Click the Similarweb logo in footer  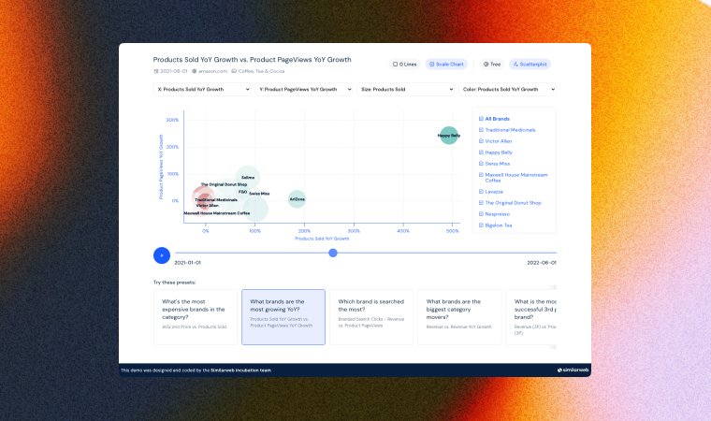[572, 370]
